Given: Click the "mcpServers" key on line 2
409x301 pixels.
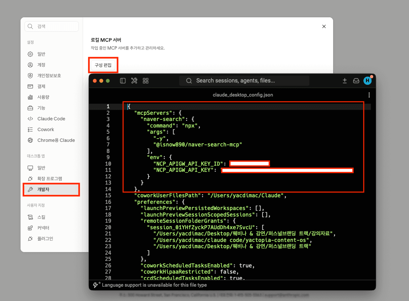Looking at the screenshot, I should pyautogui.click(x=153, y=113).
